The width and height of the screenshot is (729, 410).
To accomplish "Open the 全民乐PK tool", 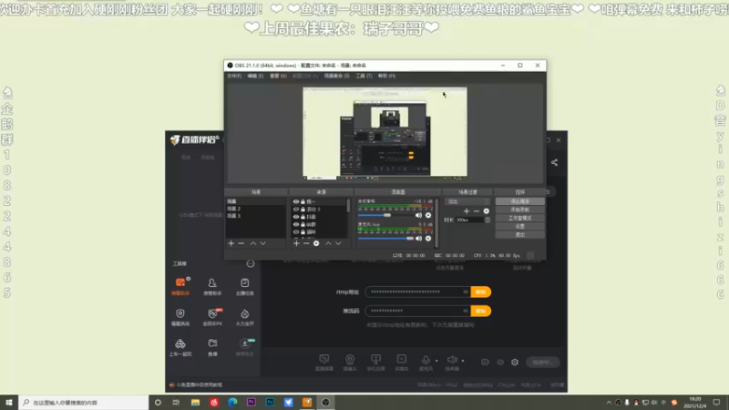I will 212,316.
